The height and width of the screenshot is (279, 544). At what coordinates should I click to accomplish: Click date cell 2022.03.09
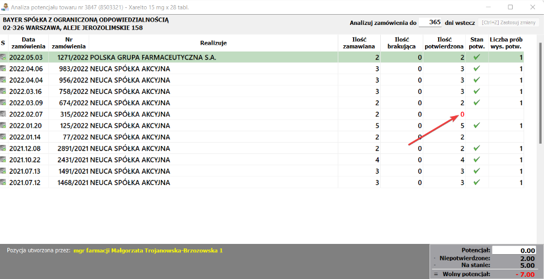tap(26, 103)
